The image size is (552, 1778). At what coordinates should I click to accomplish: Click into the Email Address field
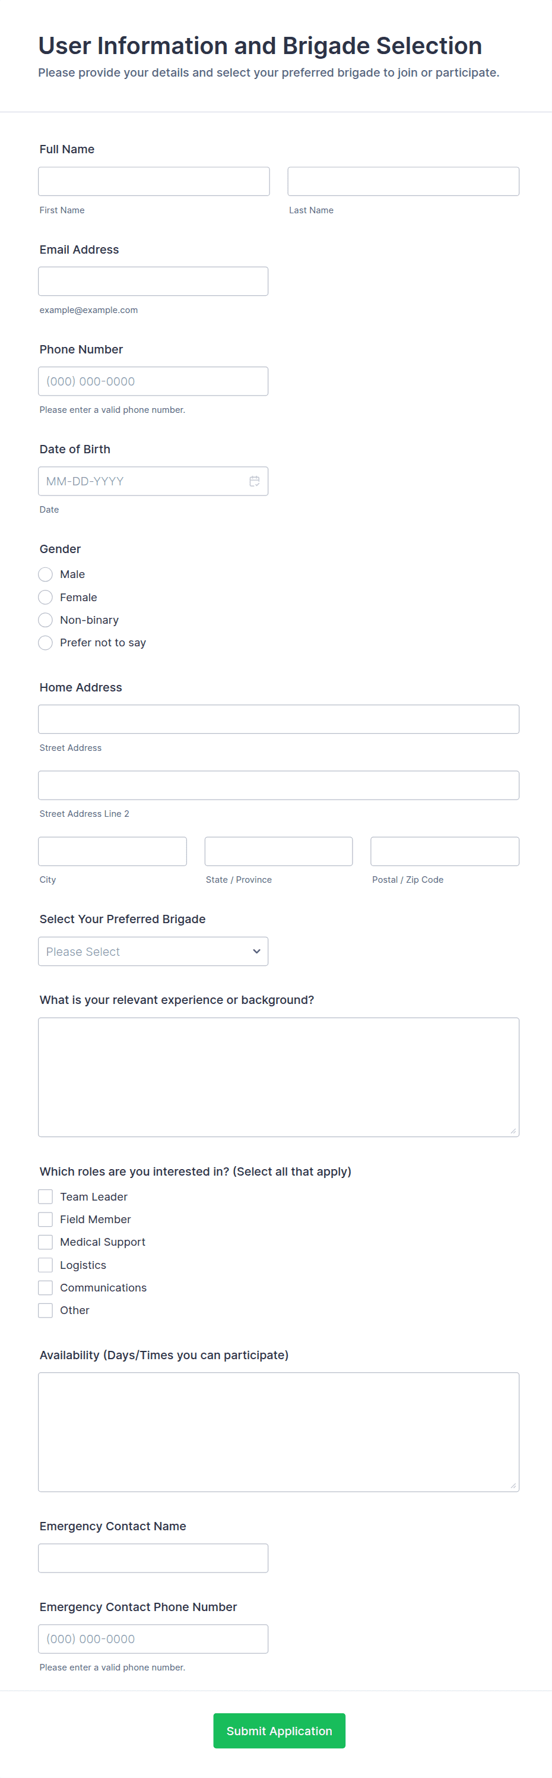(x=153, y=282)
